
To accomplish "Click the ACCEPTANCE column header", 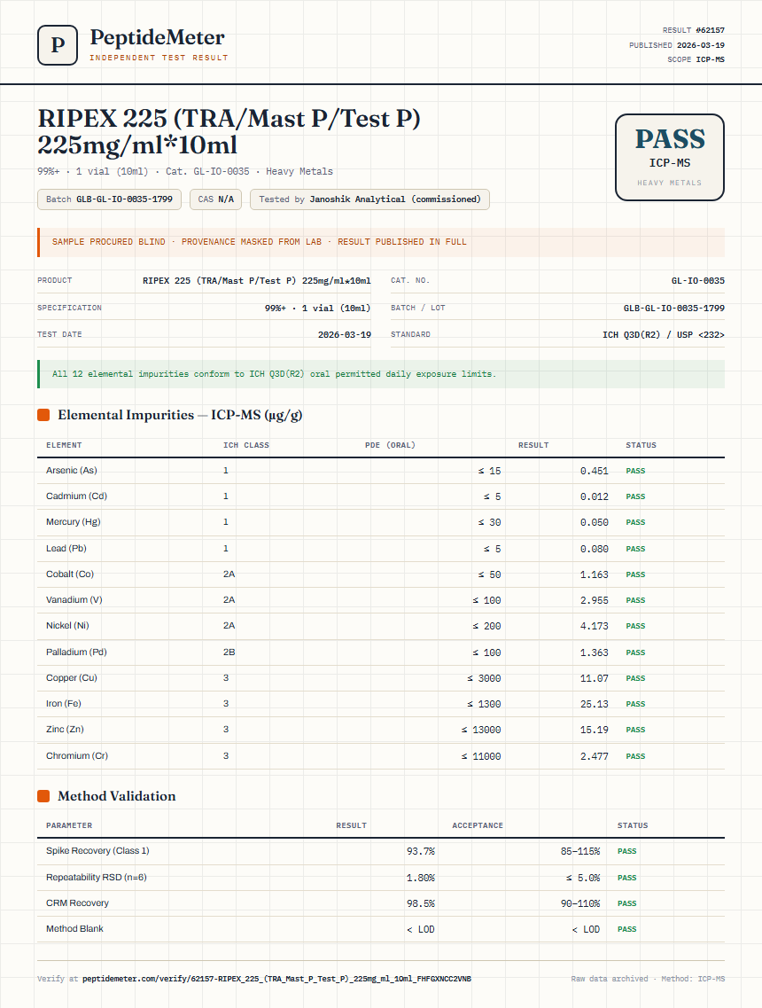I will click(478, 825).
